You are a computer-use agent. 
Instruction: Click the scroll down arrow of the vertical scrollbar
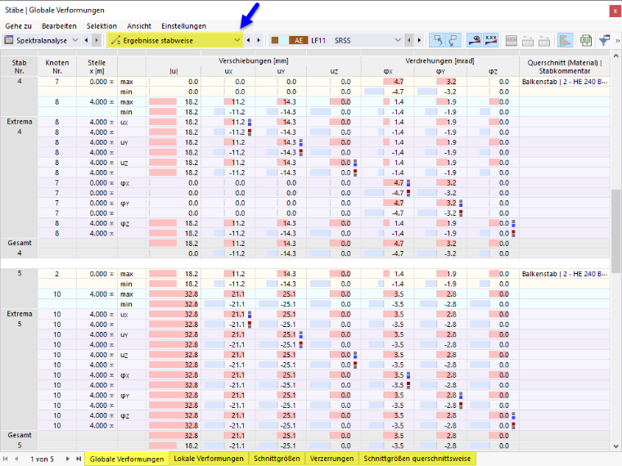615,446
